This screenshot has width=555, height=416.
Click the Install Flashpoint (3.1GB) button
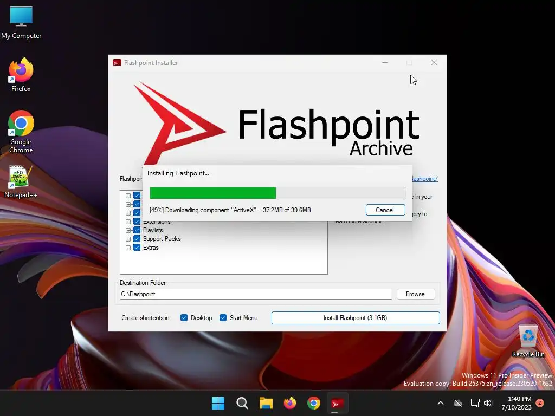(356, 318)
